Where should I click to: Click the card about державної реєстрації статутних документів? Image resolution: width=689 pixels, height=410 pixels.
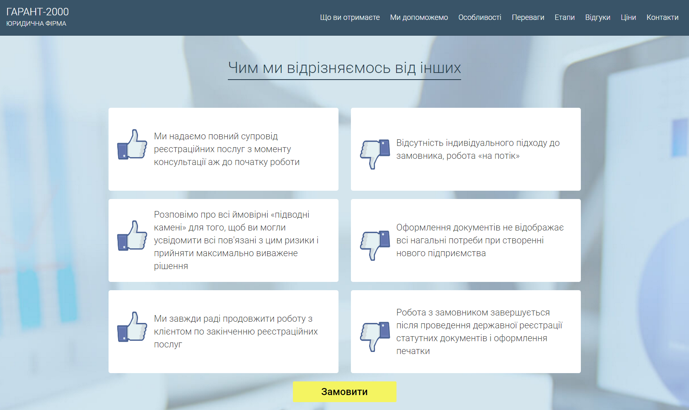point(466,331)
